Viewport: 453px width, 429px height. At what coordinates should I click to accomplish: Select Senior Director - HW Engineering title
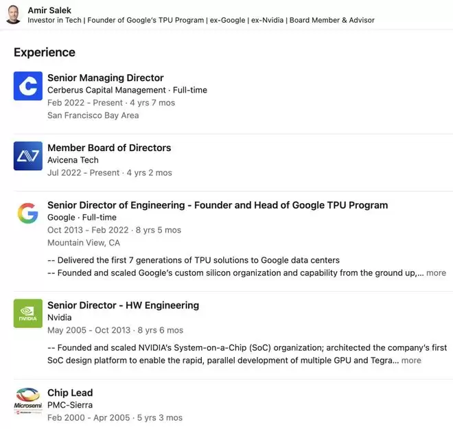pos(123,305)
